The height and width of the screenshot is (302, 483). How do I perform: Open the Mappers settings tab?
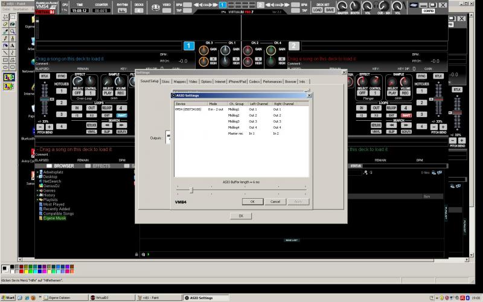(x=179, y=82)
